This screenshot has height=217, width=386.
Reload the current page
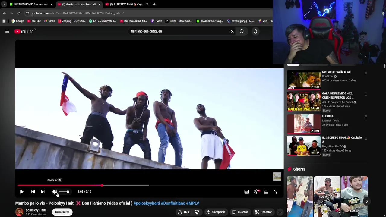(19, 13)
